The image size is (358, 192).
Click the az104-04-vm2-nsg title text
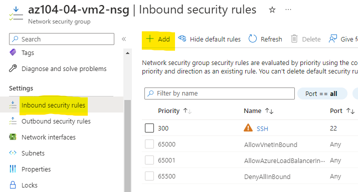[x=79, y=10]
